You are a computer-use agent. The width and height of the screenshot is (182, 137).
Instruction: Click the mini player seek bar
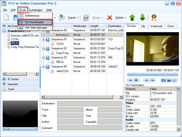[x=23, y=129]
